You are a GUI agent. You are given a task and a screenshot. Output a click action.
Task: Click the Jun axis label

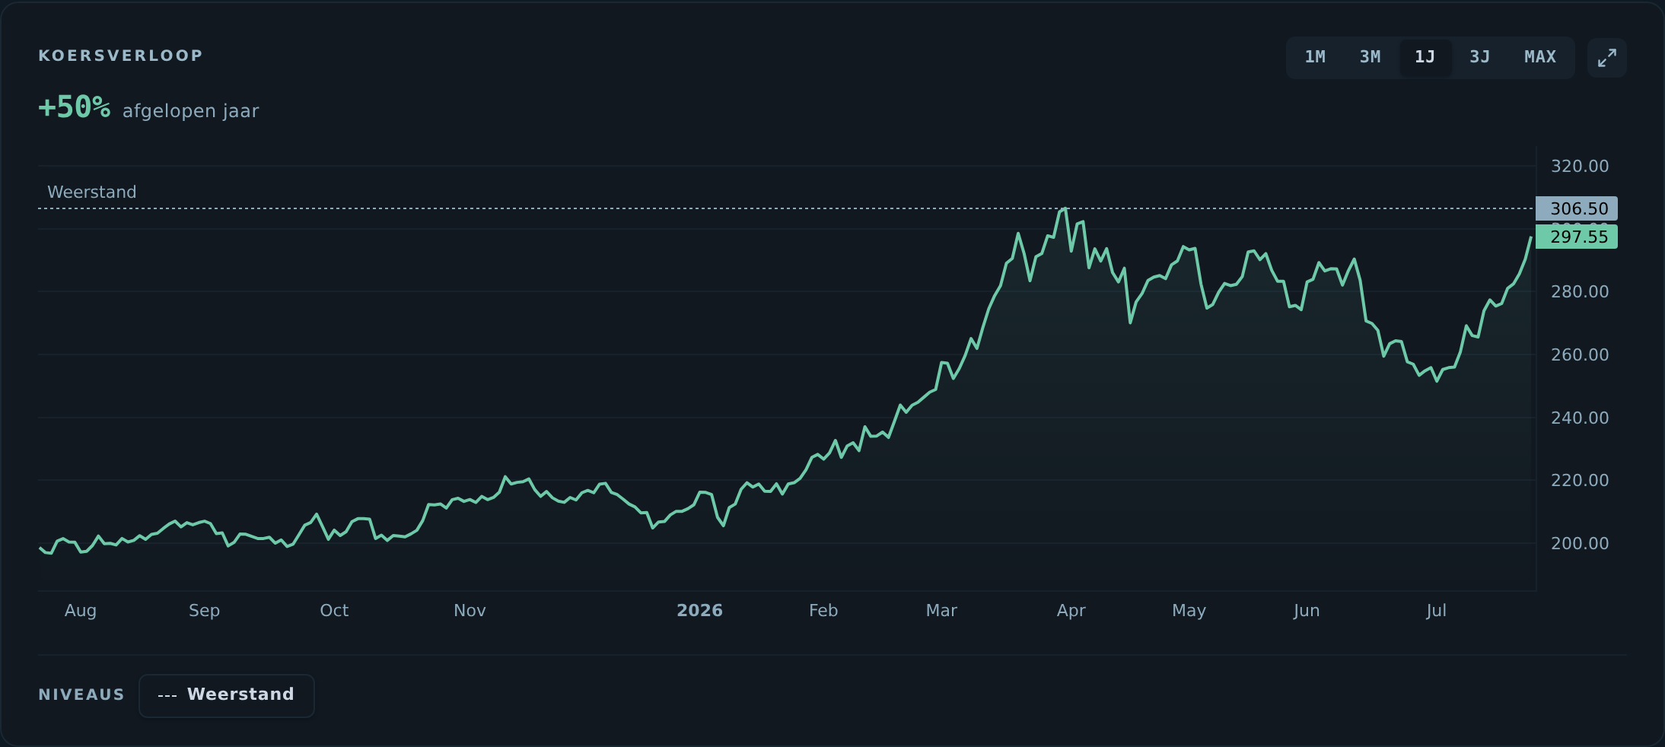click(1307, 611)
